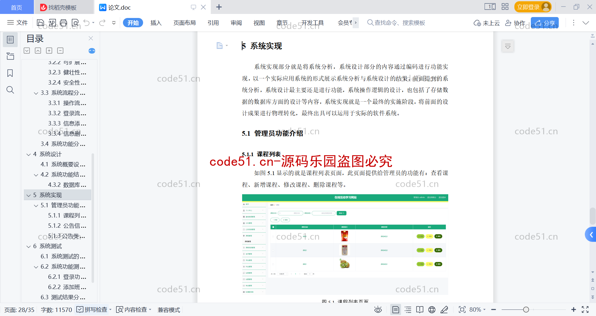Click the Undo arrow
596x316 pixels.
(x=87, y=23)
